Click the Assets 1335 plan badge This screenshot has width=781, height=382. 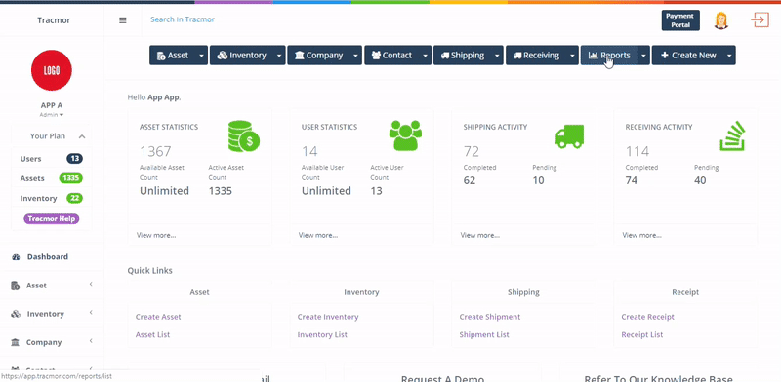(70, 178)
